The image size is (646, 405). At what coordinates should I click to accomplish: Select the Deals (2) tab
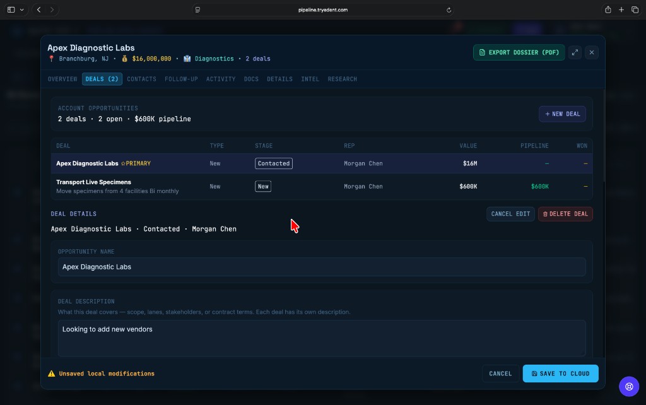click(x=102, y=79)
